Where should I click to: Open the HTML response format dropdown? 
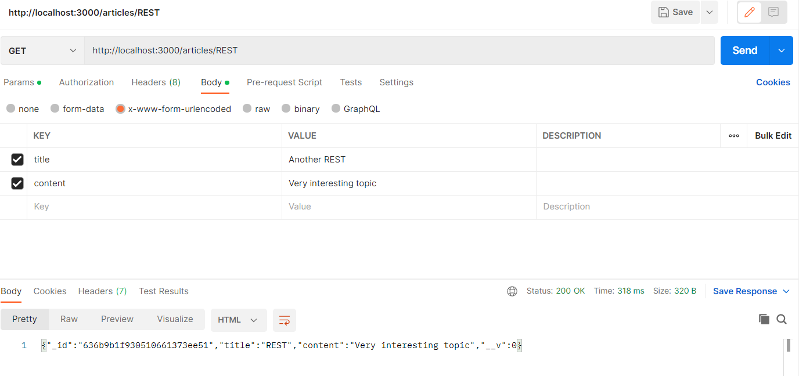tap(238, 320)
